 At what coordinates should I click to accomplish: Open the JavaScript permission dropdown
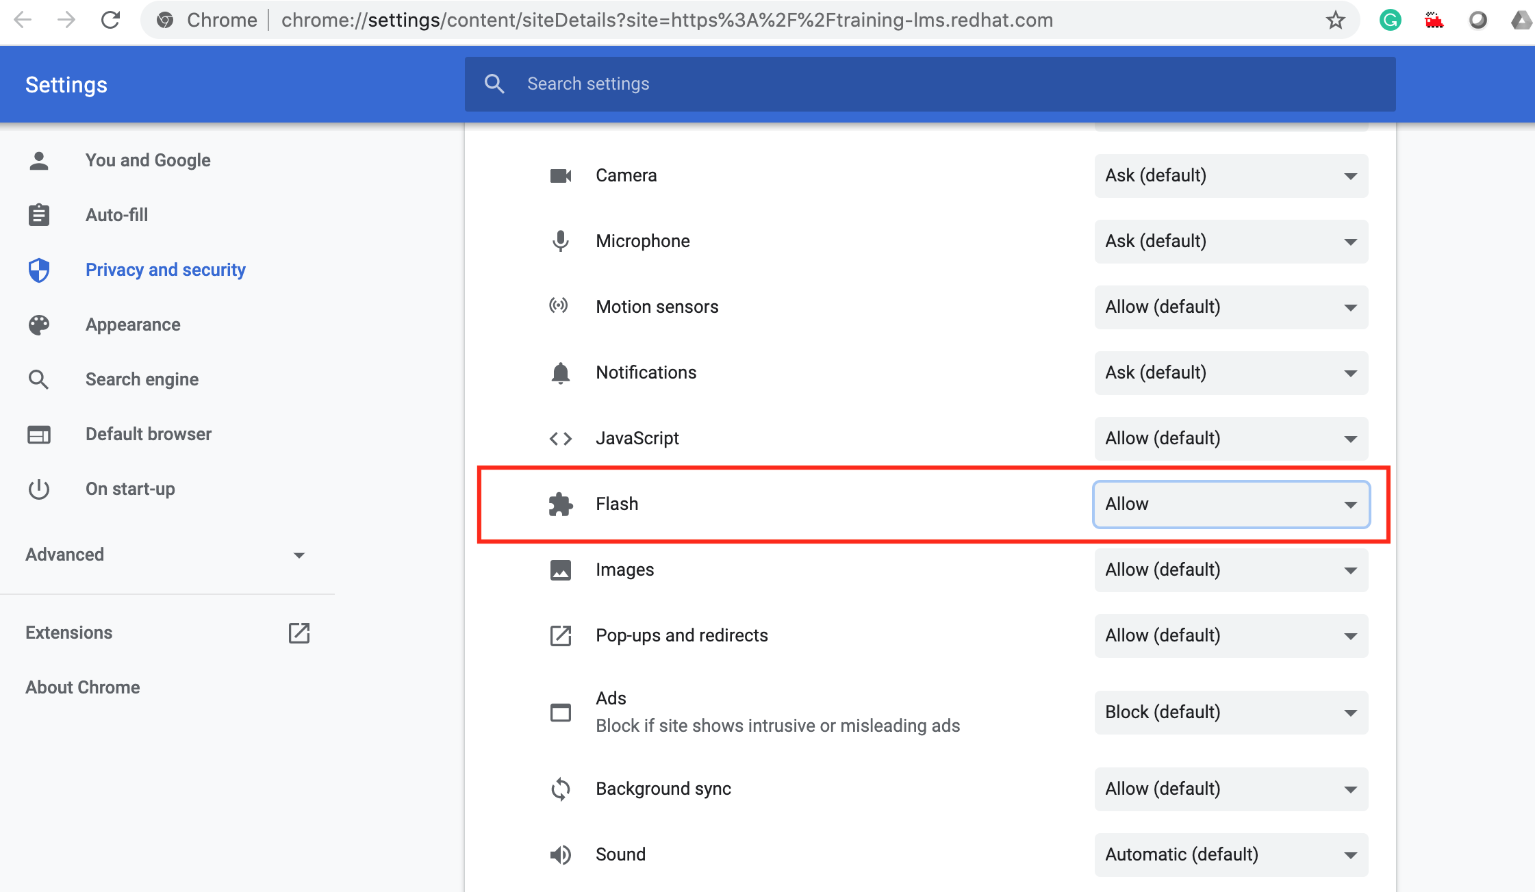click(x=1231, y=439)
